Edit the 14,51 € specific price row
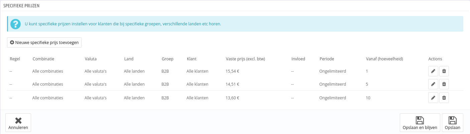The image size is (470, 134). [433, 84]
